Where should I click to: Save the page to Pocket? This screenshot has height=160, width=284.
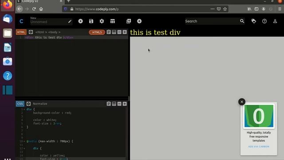(x=219, y=9)
